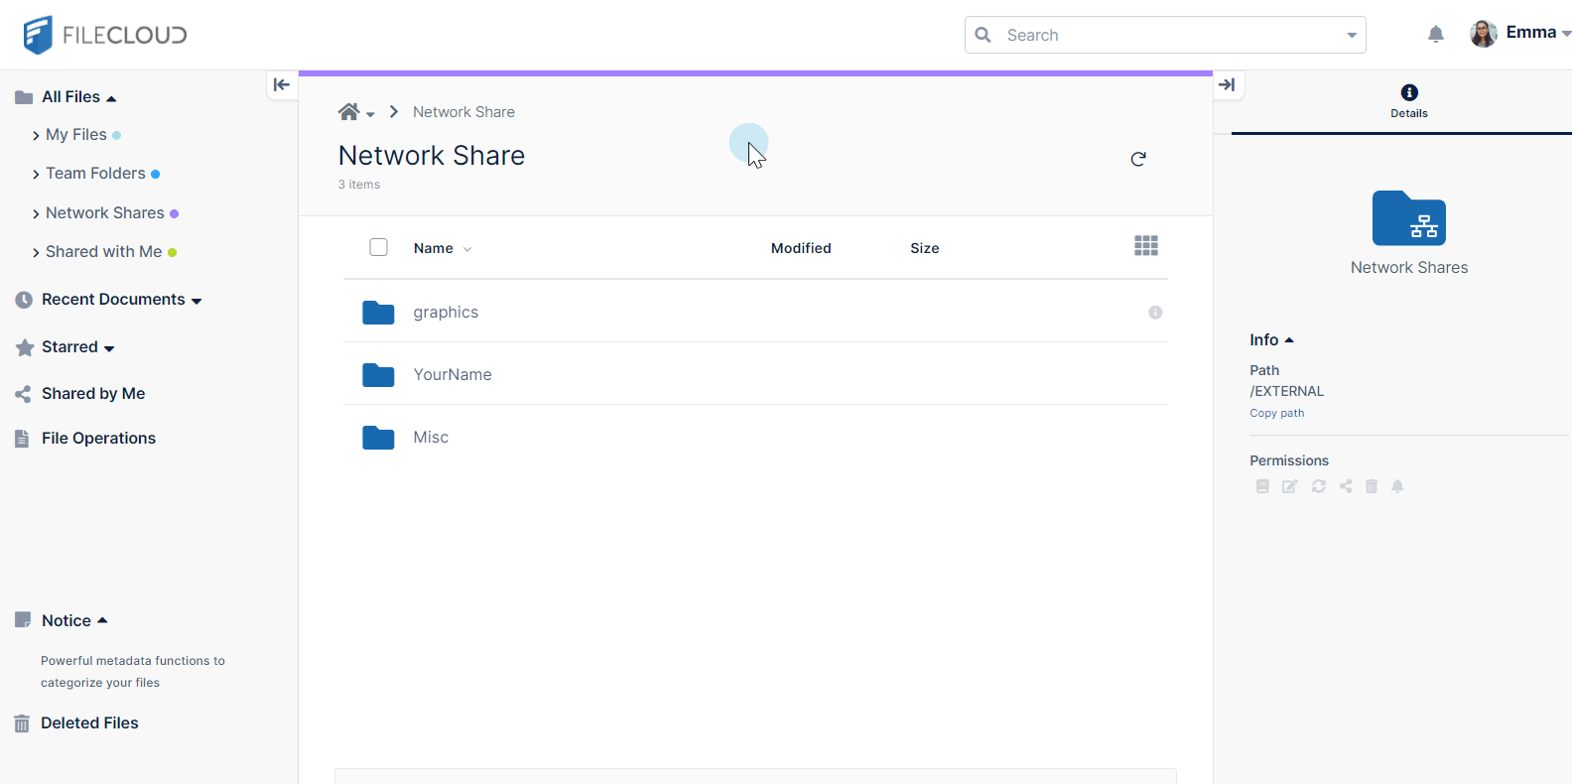Click the File Operations document icon

(x=22, y=439)
